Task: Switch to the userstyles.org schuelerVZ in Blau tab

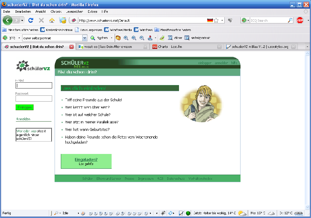Action: [260, 46]
